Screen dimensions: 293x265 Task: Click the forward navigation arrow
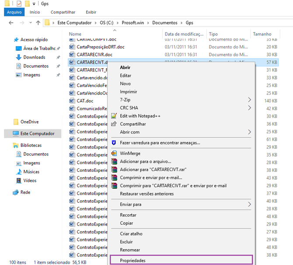pyautogui.click(x=22, y=23)
